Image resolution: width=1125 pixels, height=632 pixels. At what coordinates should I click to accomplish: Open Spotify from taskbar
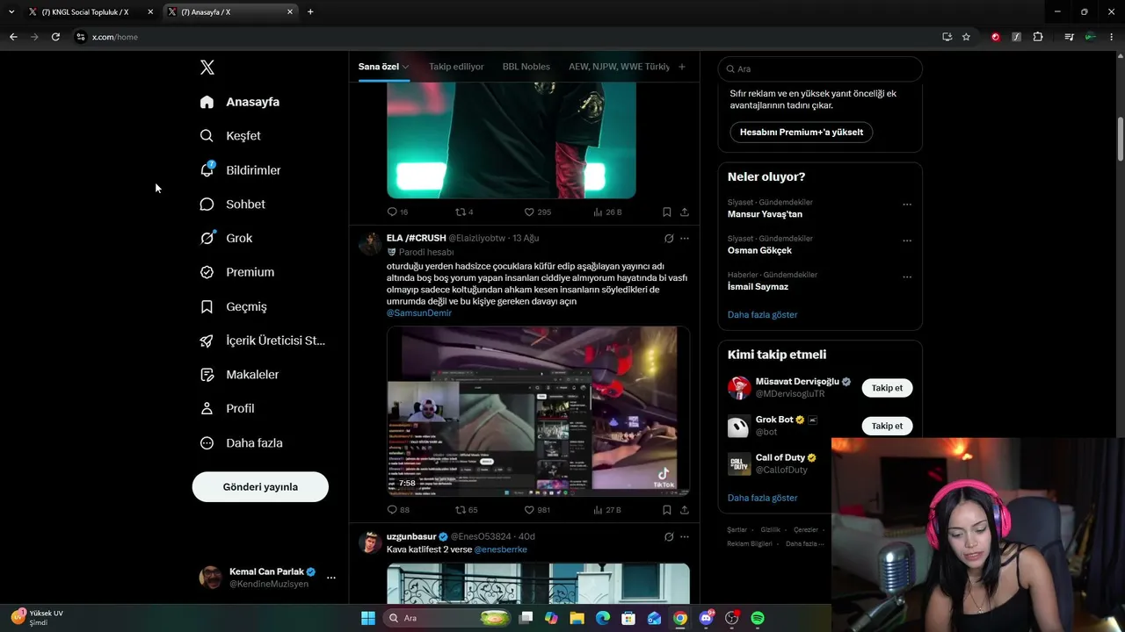(758, 618)
